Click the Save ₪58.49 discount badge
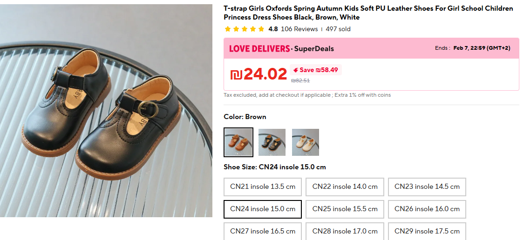Viewport: 524px width, 240px height. coord(316,70)
